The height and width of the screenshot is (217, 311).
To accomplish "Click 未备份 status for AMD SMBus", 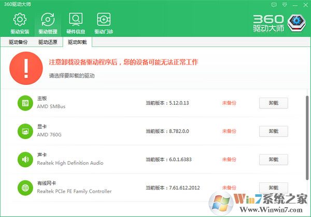I will coord(229,103).
